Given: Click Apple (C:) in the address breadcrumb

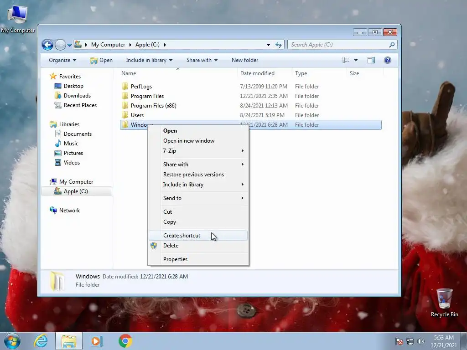Looking at the screenshot, I should click(x=147, y=45).
